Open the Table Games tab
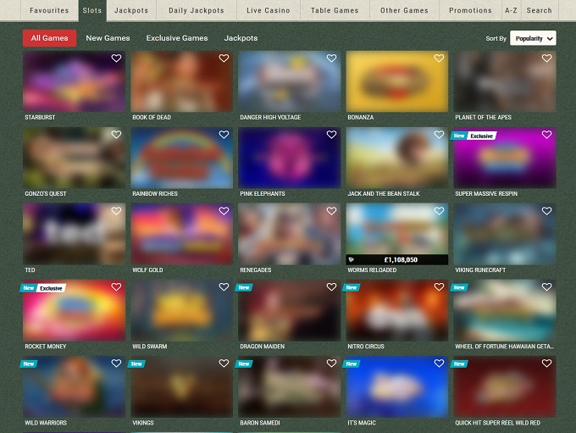 (x=335, y=11)
